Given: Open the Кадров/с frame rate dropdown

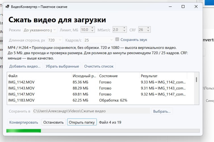Looking at the screenshot, I should point(99,40).
